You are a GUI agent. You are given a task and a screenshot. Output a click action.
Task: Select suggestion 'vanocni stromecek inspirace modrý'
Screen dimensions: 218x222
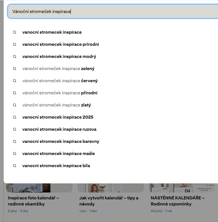point(59,57)
